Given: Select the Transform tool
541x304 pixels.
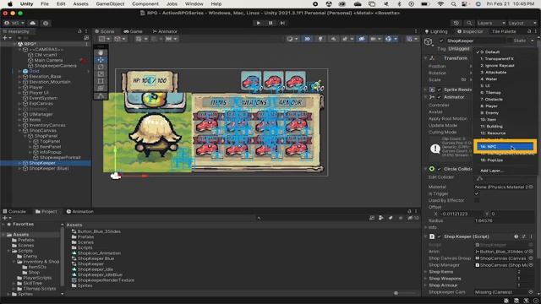Looking at the screenshot, I should click(x=101, y=89).
